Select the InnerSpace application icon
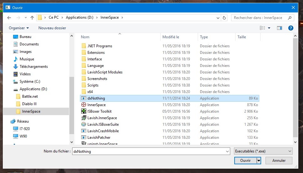303x173 pixels. pos(84,105)
